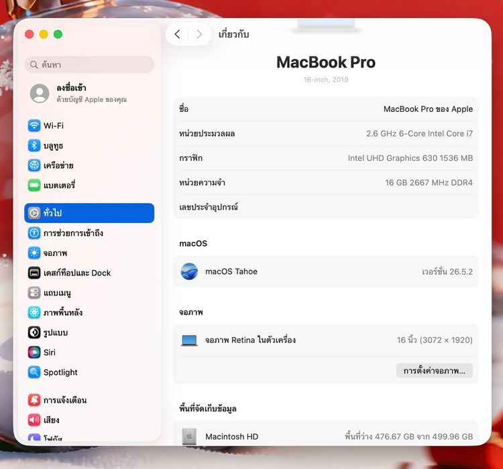
Task: Open Accessibility (การช่วยการเข้าถึง) icon
Action: pyautogui.click(x=34, y=232)
